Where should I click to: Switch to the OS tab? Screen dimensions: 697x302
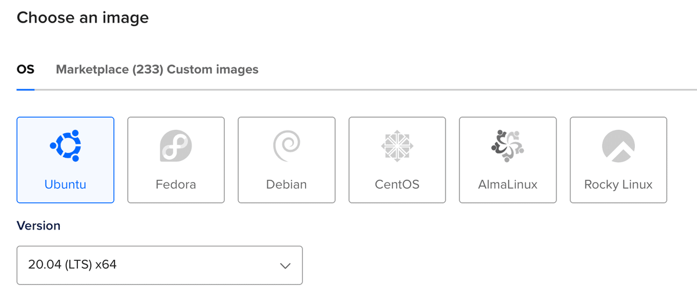tap(26, 70)
